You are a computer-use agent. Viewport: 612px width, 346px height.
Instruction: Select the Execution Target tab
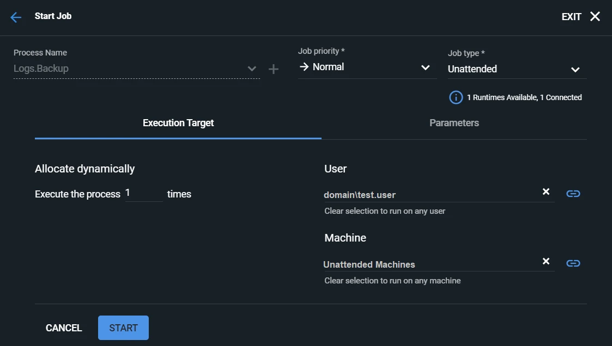click(x=178, y=123)
